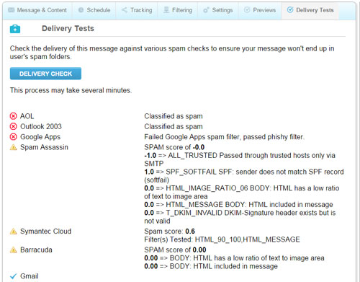Select the Spam Assassin row label
360x282 pixels.
tap(44, 147)
